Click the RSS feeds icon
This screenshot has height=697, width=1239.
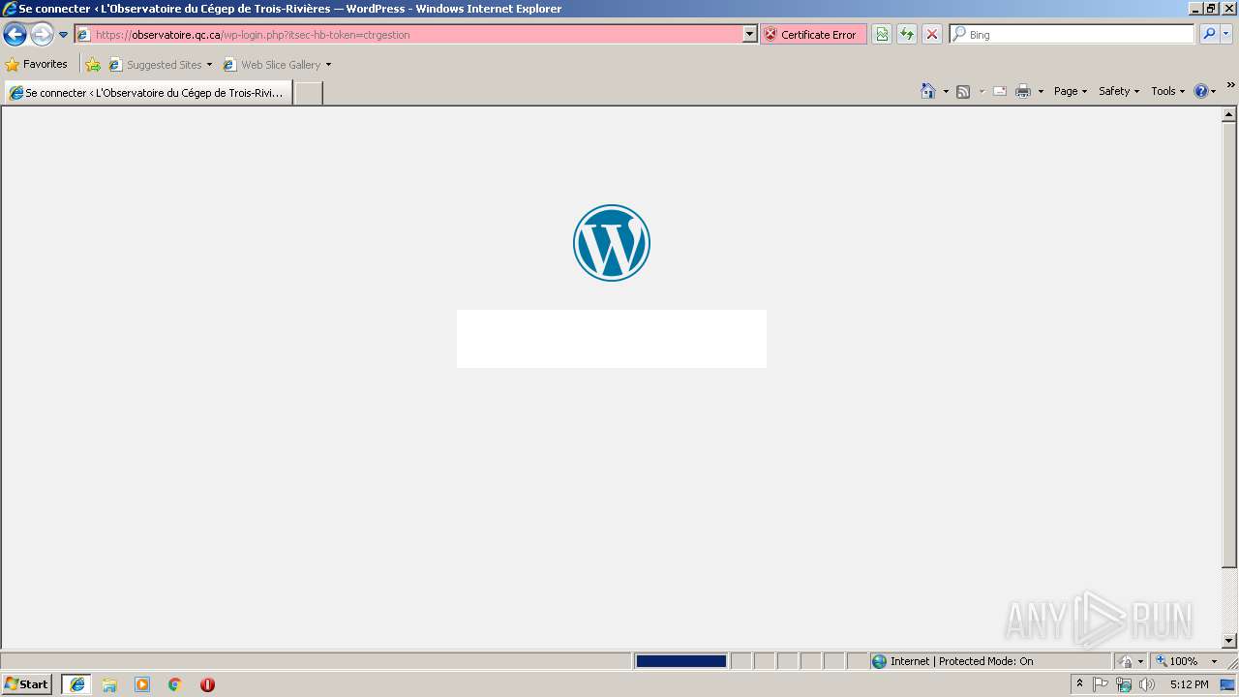(x=963, y=91)
